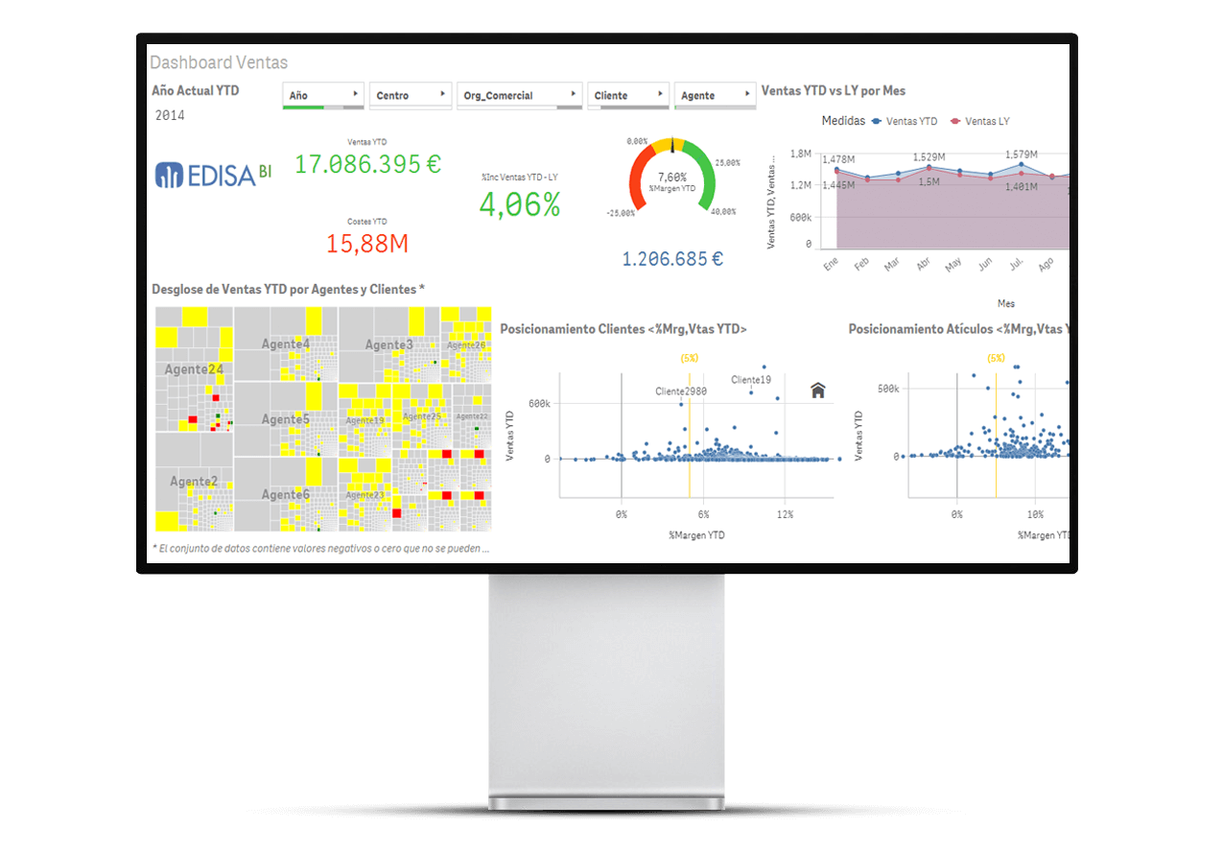This screenshot has height=853, width=1223.
Task: Click Agente3 section of treemap
Action: point(388,344)
